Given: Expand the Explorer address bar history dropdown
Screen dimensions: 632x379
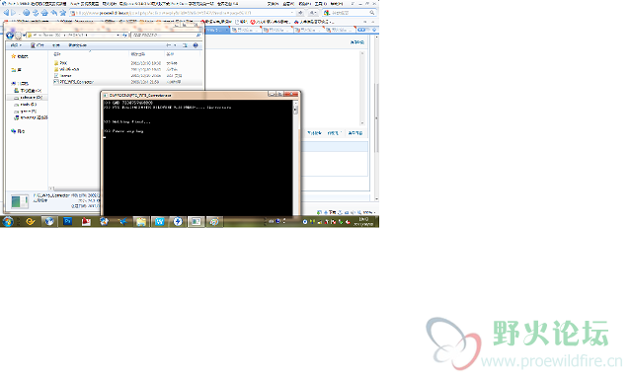Looking at the screenshot, I should coord(118,36).
